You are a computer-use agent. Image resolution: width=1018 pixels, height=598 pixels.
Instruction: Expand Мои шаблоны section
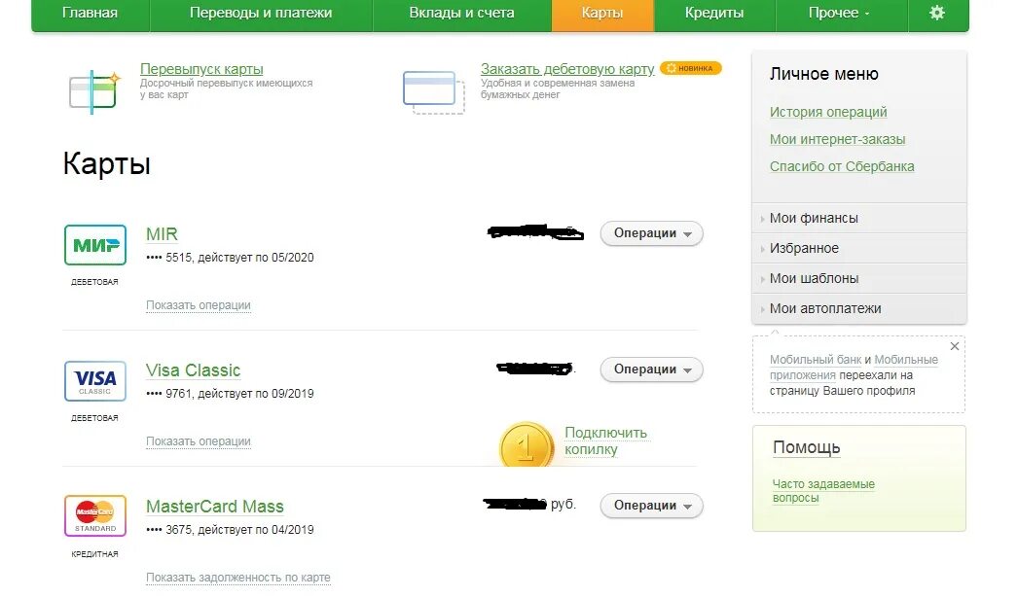tap(859, 278)
